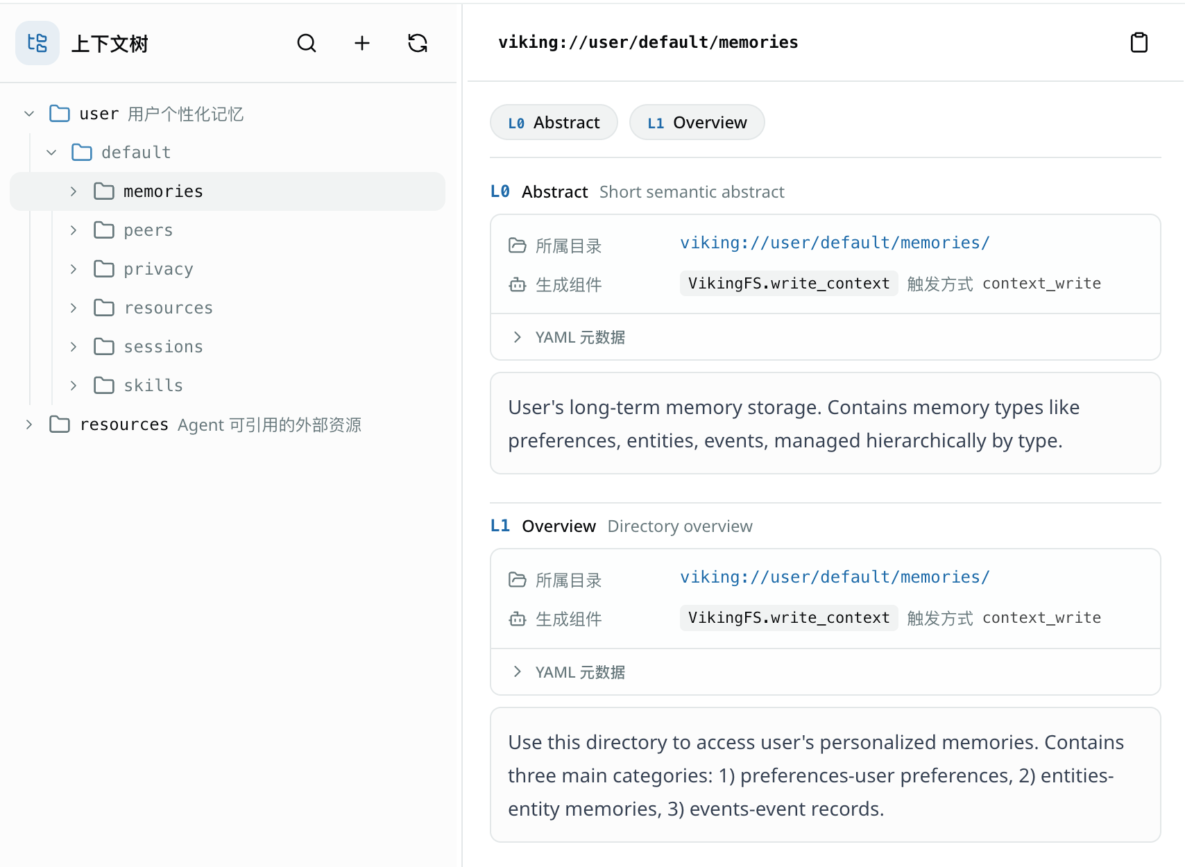The image size is (1185, 867).
Task: Expand the peers folder chevron
Action: pyautogui.click(x=74, y=230)
